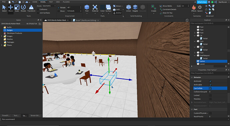Screen dimensions: 230x126
Task: Uncheck the Rotate snap checkbox
Action: [x=59, y=8]
